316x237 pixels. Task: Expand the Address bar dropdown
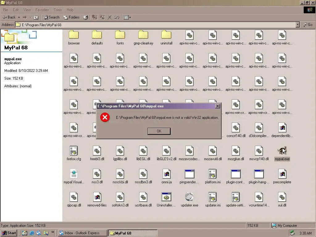[297, 25]
